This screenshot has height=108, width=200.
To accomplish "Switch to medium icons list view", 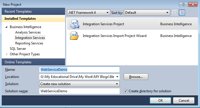I will 182,13.
